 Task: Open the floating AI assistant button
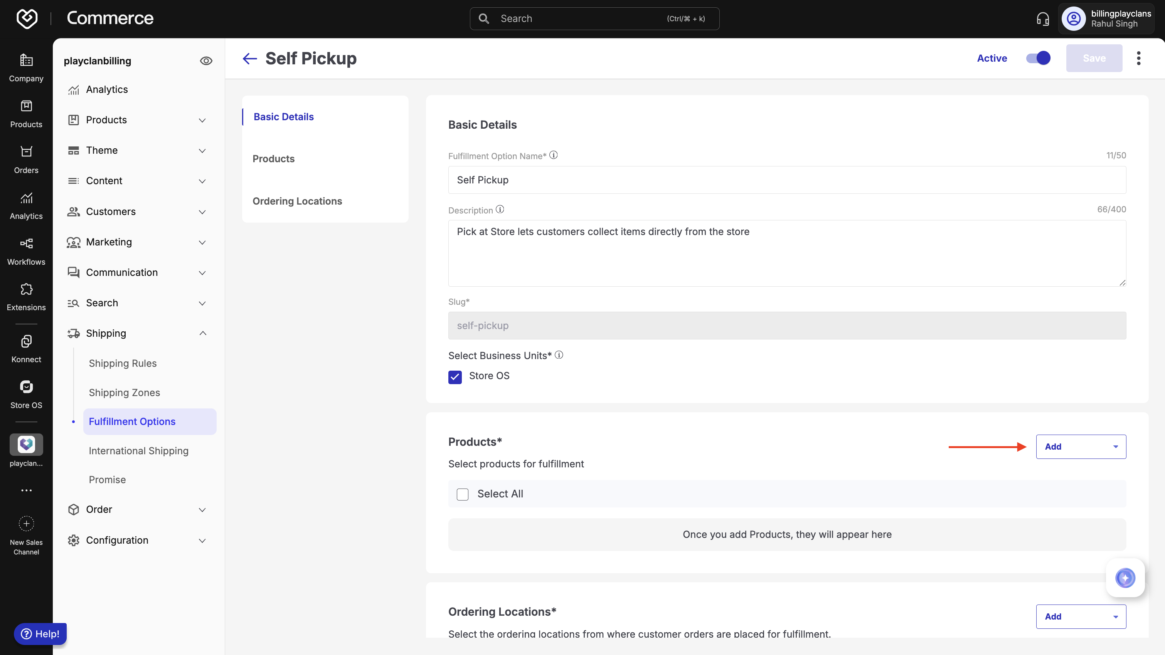click(1125, 578)
